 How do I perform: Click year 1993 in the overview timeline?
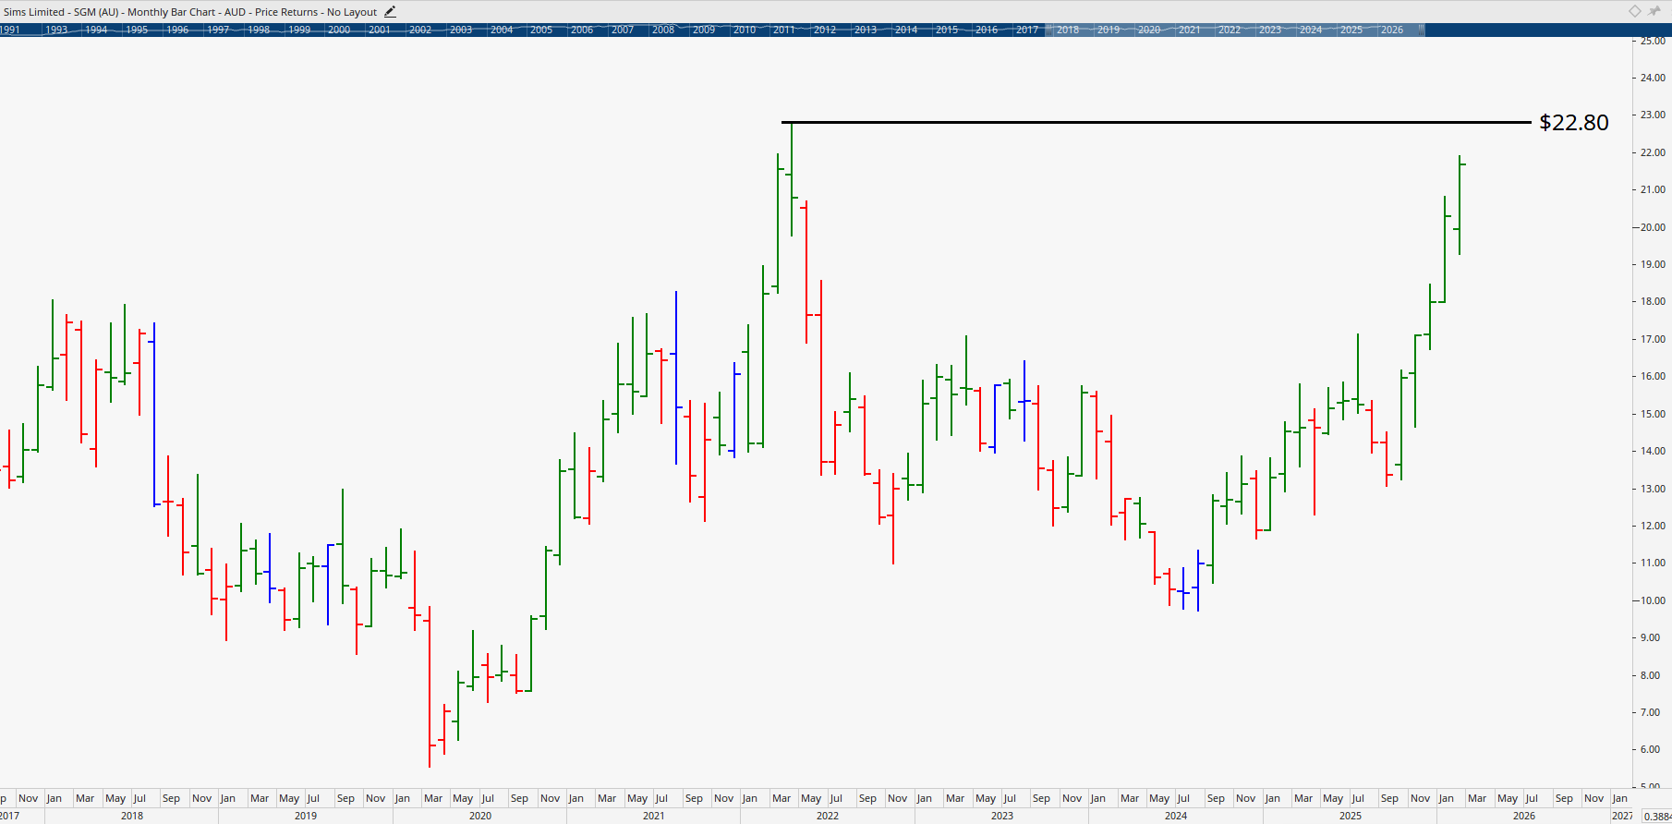[56, 30]
